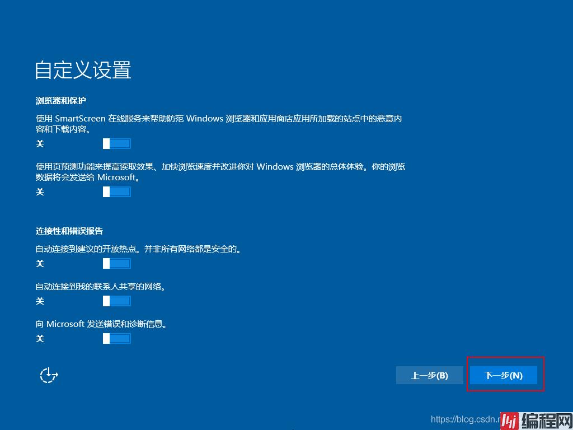This screenshot has width=573, height=430.
Task: Enable auto-connect to contacts' shared networks
Action: [117, 301]
